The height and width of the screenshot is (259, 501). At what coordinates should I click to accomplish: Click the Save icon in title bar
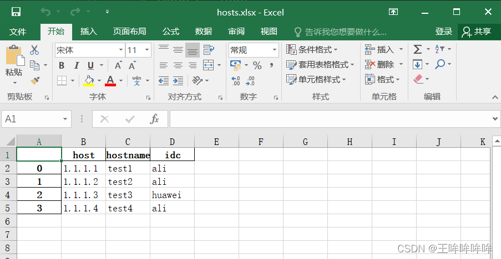pyautogui.click(x=16, y=12)
